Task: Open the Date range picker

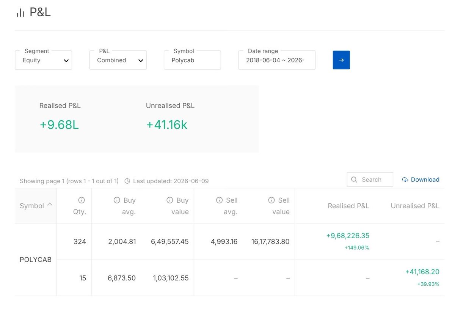Action: 277,60
